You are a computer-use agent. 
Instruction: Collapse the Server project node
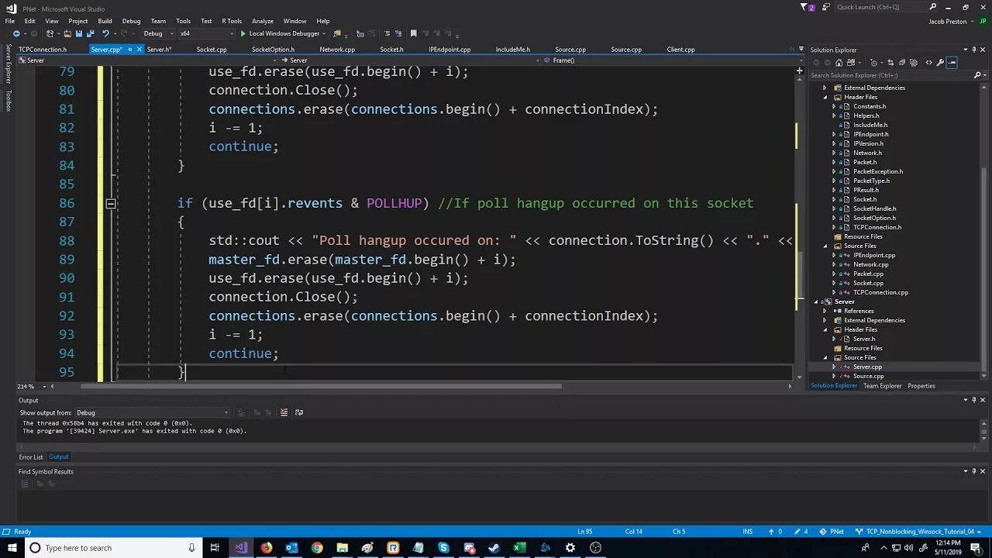(816, 301)
